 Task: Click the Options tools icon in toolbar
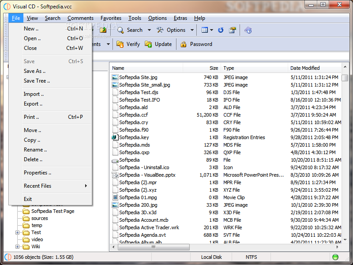point(160,30)
